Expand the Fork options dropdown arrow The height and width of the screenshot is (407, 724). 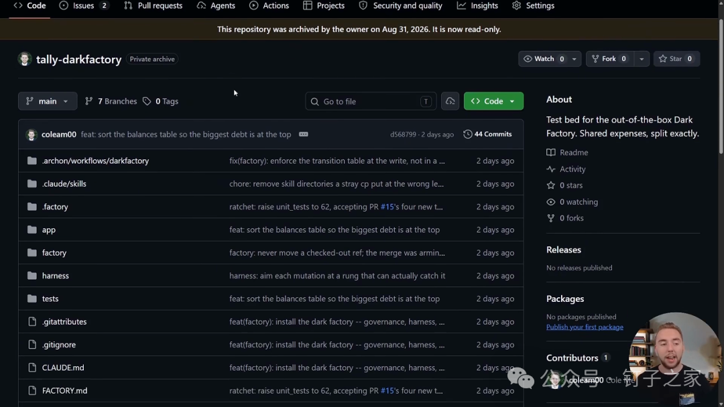[x=642, y=58]
